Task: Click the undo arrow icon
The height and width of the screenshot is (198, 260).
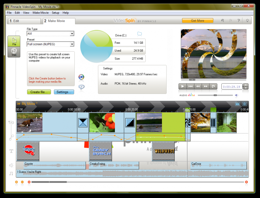Action: [223, 21]
